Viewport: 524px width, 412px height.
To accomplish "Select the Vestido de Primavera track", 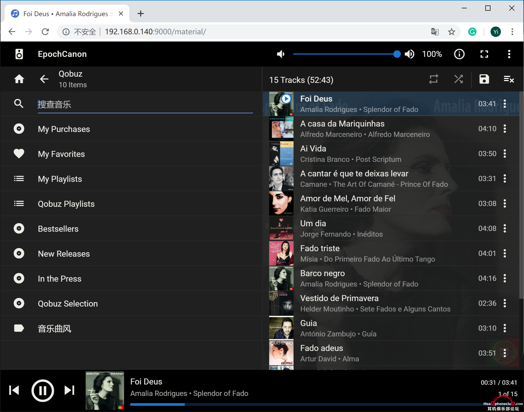I will click(x=391, y=303).
